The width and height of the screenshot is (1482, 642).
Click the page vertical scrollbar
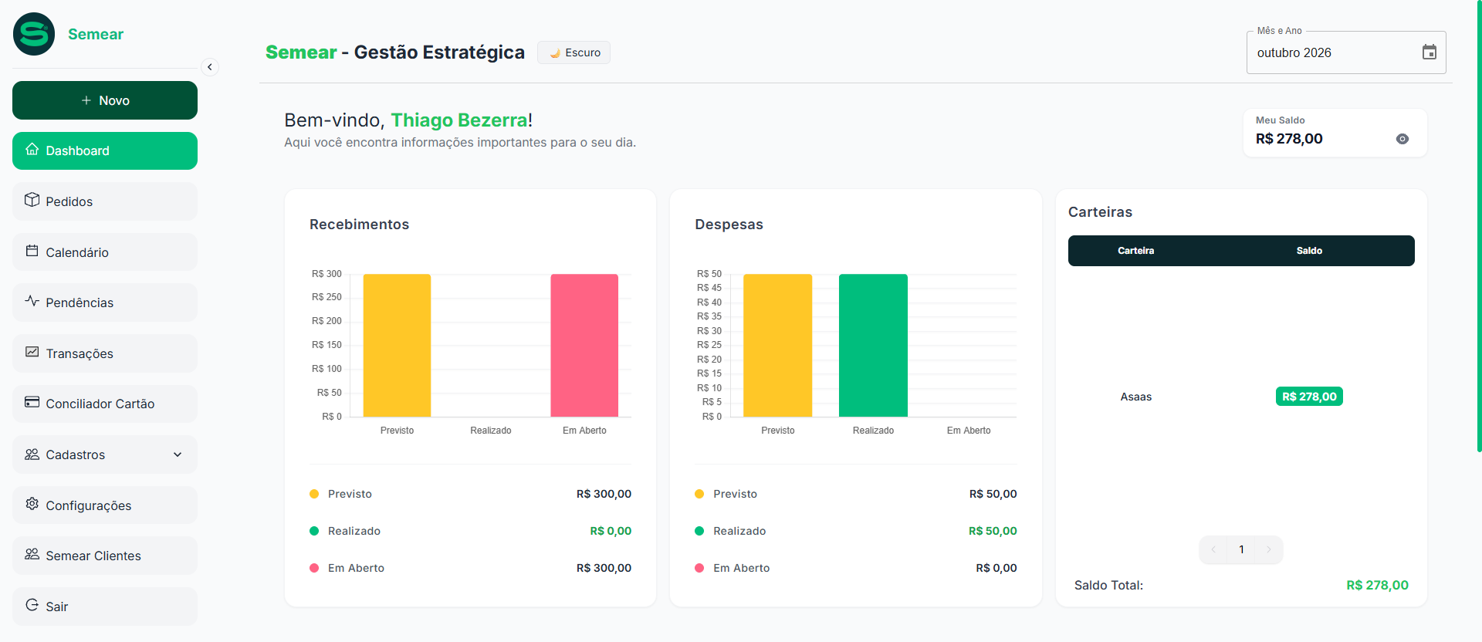click(1479, 226)
